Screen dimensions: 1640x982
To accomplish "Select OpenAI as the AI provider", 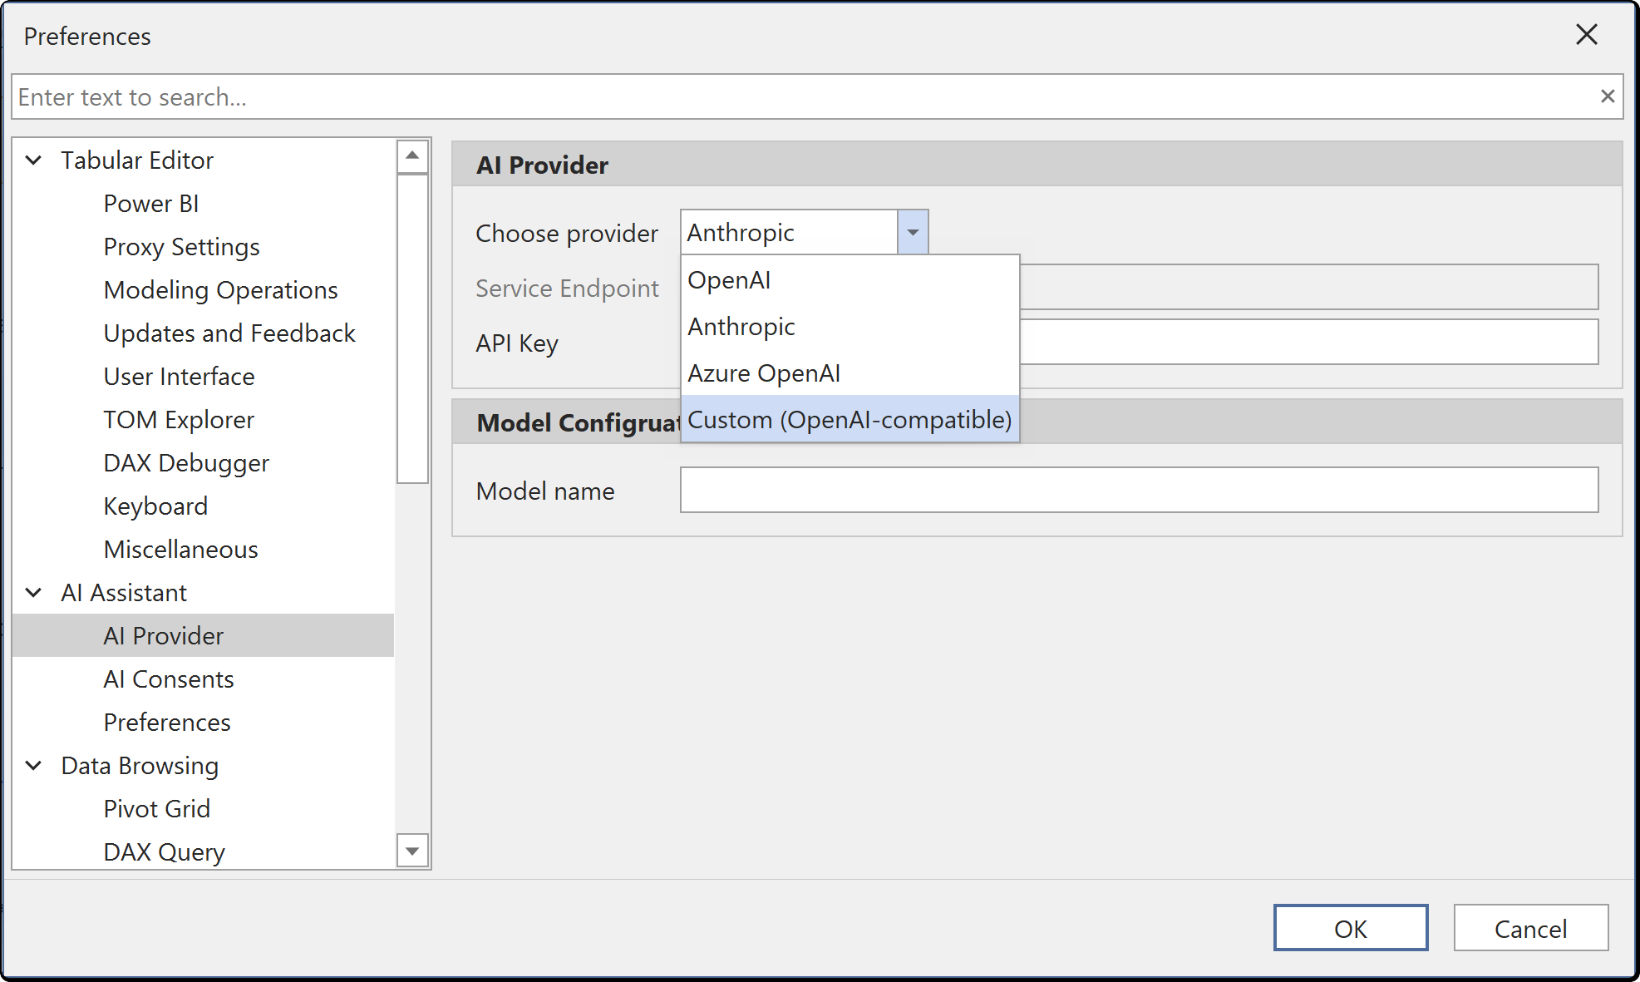I will click(x=727, y=280).
